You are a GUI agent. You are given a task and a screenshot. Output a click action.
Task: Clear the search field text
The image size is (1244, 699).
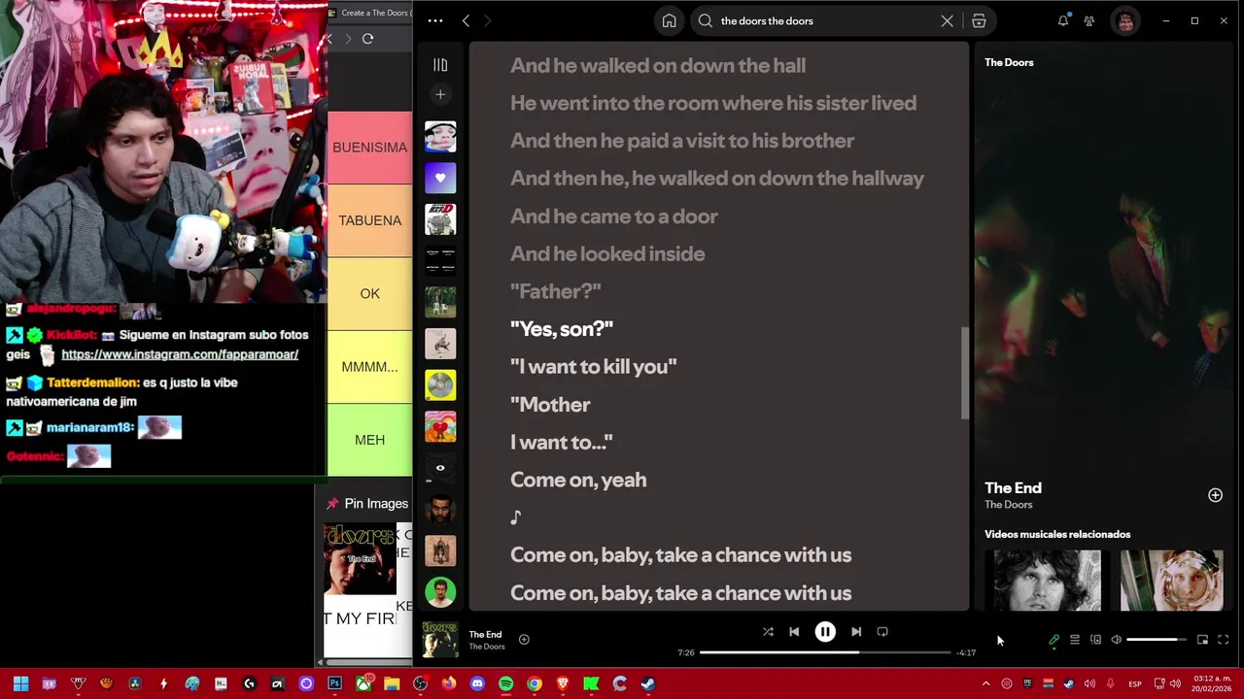coord(947,20)
